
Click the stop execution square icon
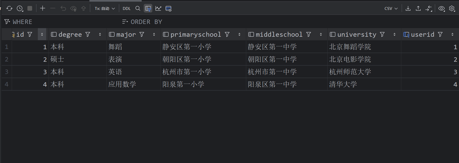pos(30,8)
